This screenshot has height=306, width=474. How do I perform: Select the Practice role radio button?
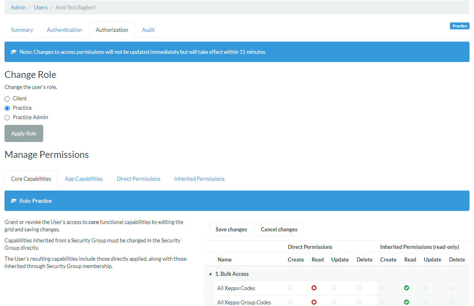click(x=7, y=108)
